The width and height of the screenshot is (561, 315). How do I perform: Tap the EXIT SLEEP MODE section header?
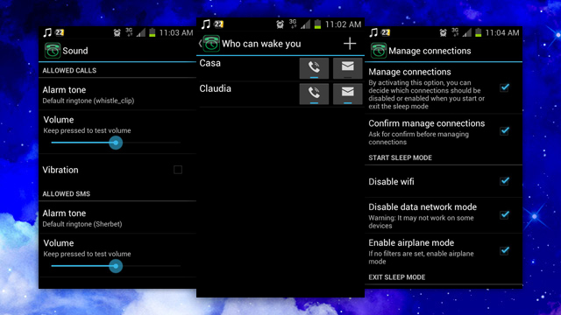coord(397,277)
